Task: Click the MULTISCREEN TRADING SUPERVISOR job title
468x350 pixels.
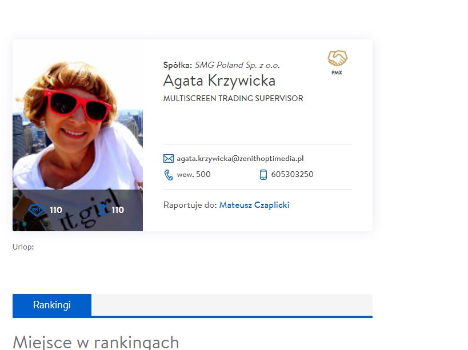Action: [233, 98]
